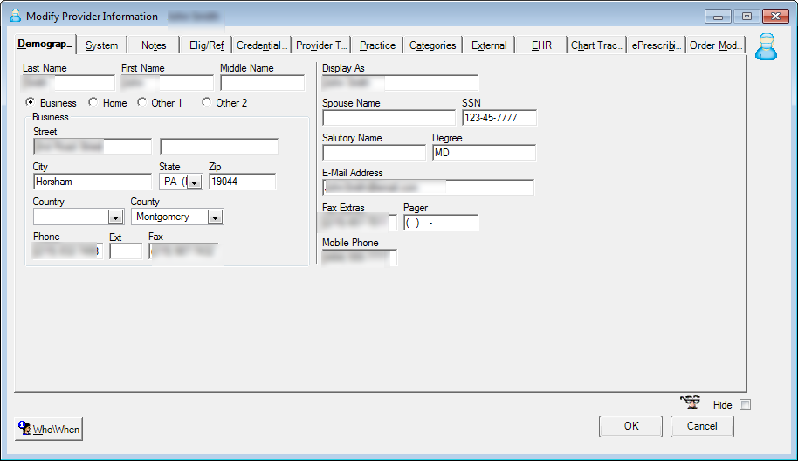Select the Demograp... tab
This screenshot has width=798, height=461.
(45, 44)
